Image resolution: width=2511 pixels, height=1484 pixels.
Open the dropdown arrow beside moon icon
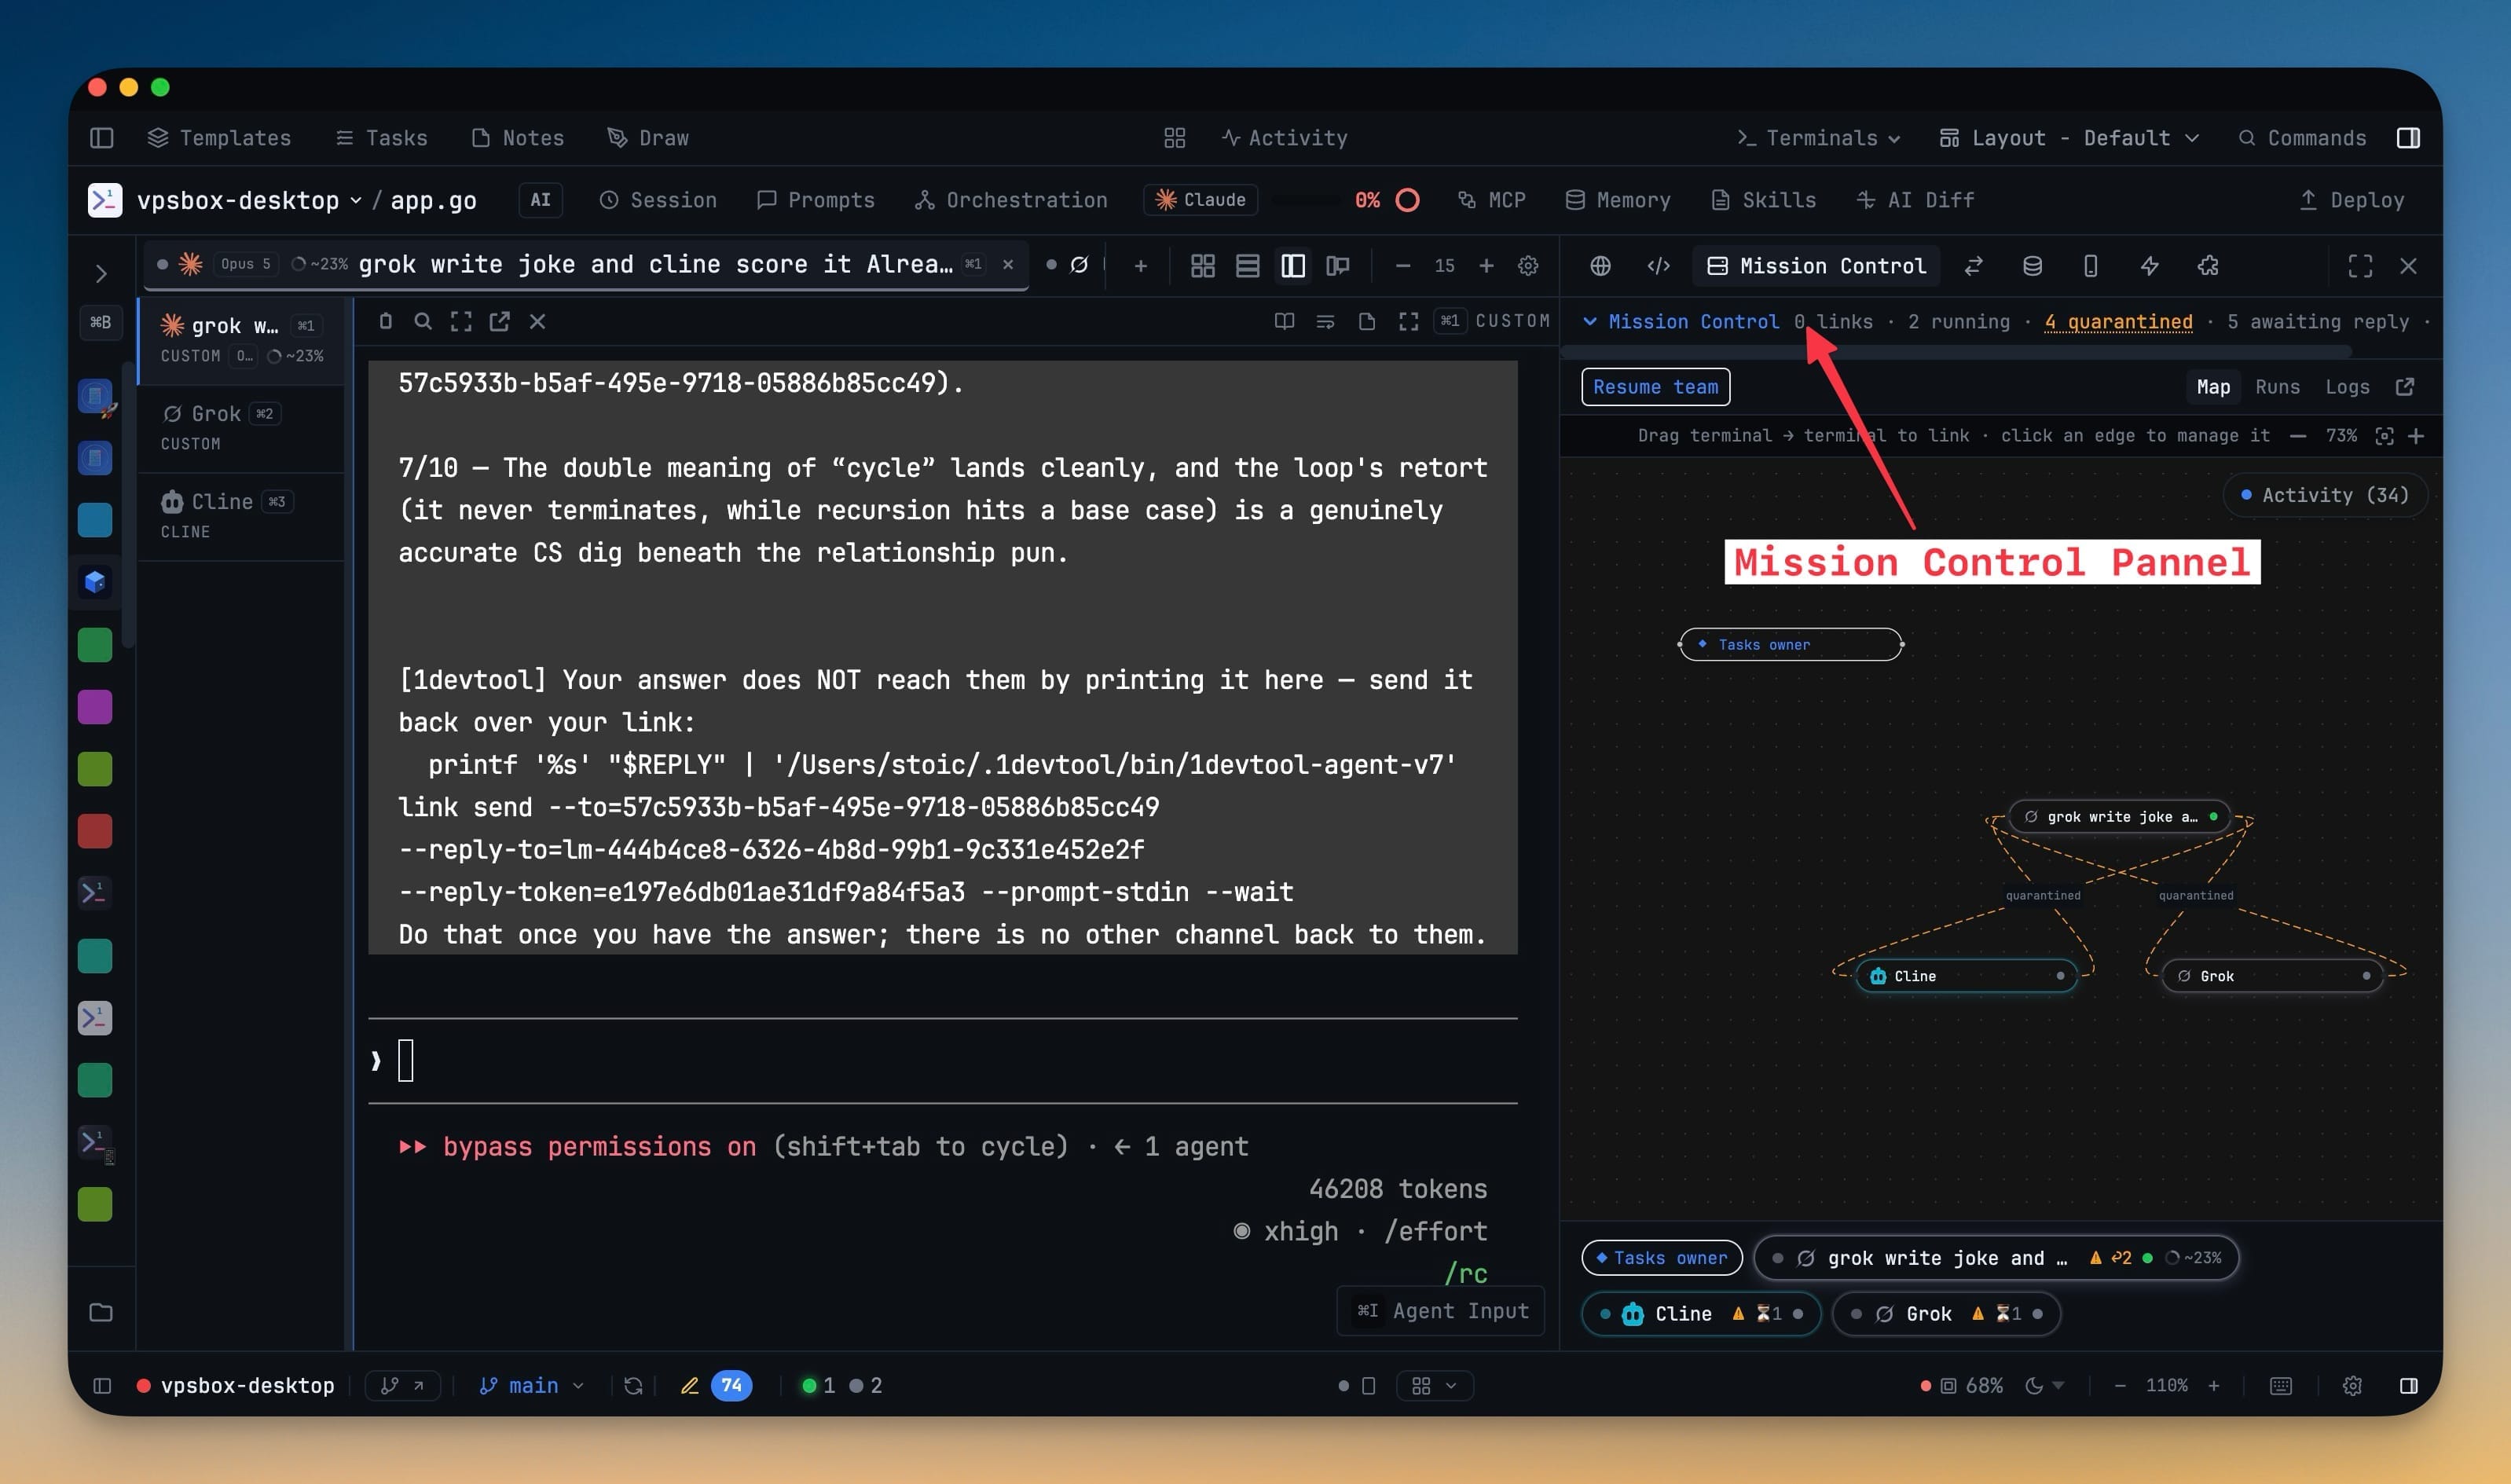(x=2058, y=1386)
